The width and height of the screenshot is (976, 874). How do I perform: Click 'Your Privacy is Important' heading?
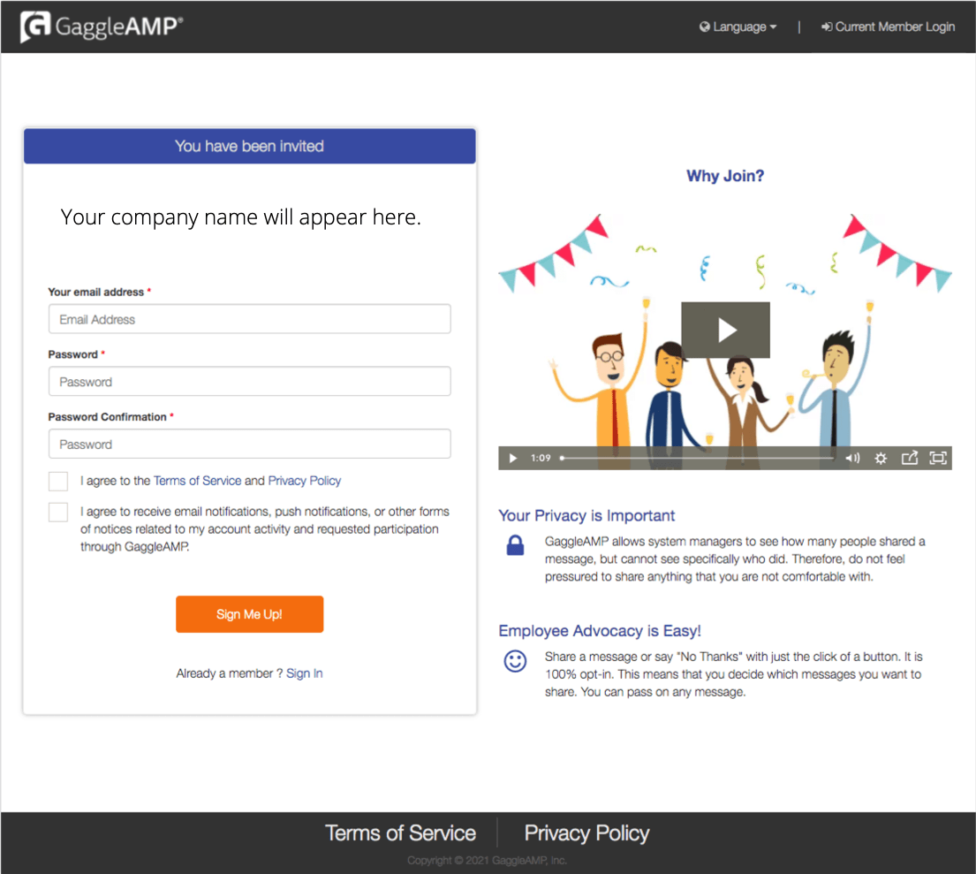(x=586, y=516)
